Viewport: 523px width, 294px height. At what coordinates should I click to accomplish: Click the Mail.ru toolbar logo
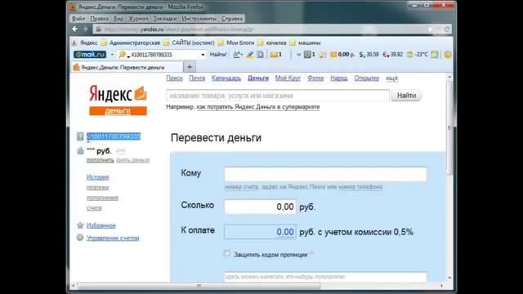pos(90,55)
